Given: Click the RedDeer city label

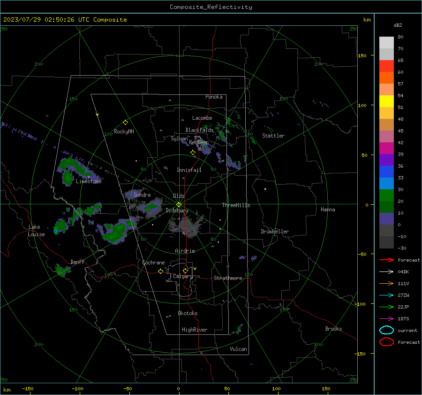Looking at the screenshot, I should coord(199,142).
